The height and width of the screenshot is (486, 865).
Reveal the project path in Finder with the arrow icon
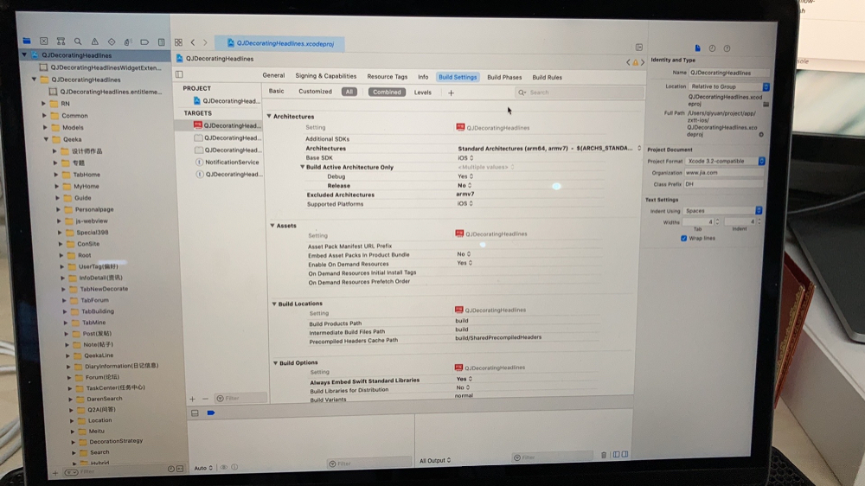point(760,135)
